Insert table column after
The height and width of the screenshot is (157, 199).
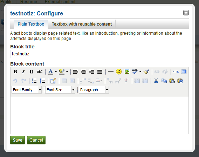[118, 81]
